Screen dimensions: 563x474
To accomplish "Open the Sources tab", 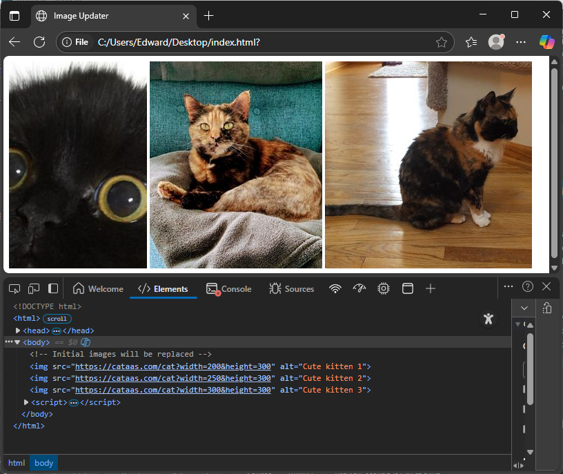I will point(292,288).
